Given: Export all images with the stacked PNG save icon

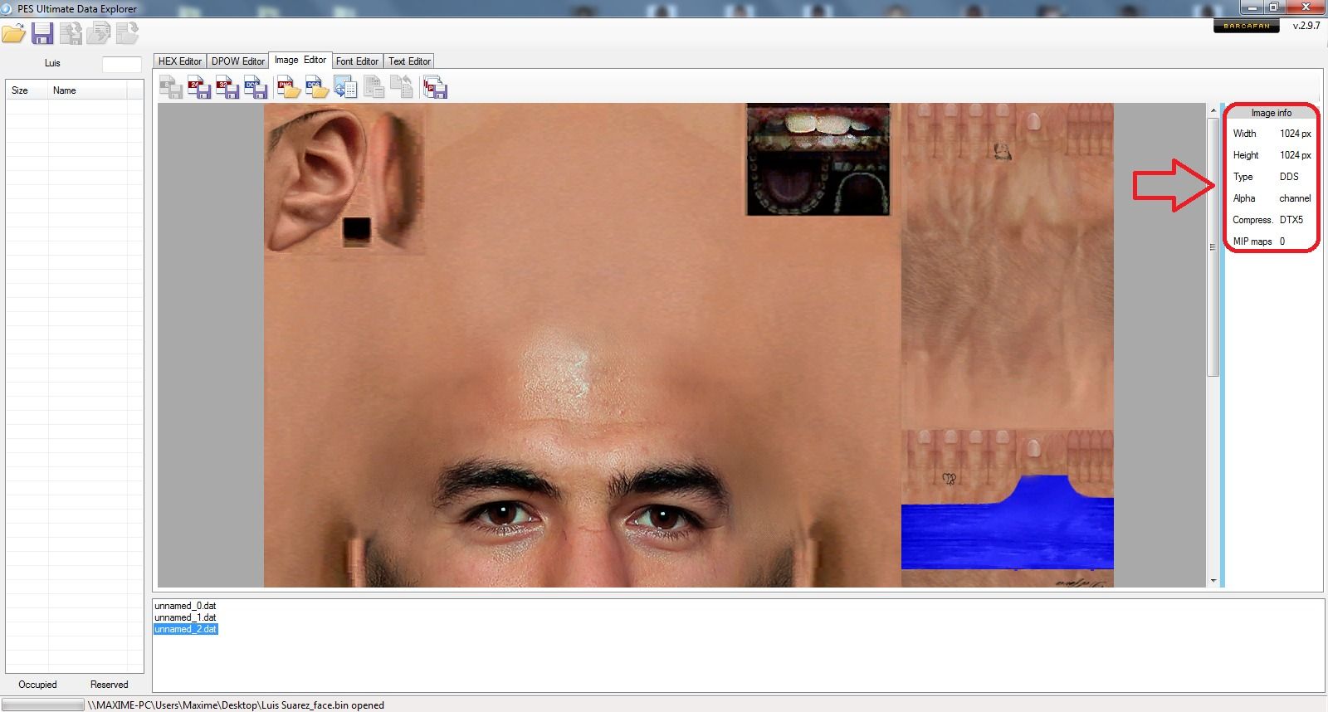Looking at the screenshot, I should coord(435,87).
